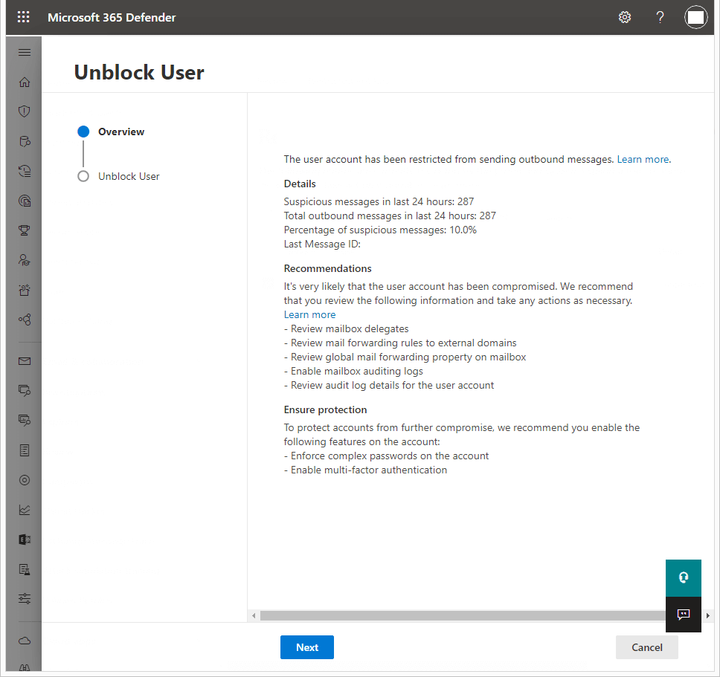Open Threat analytics radar icon
The height and width of the screenshot is (677, 720).
click(25, 201)
